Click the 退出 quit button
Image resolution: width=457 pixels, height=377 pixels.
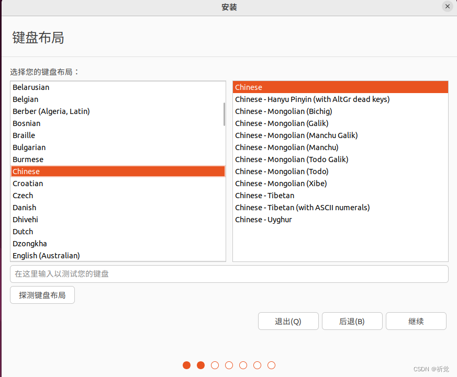point(288,321)
